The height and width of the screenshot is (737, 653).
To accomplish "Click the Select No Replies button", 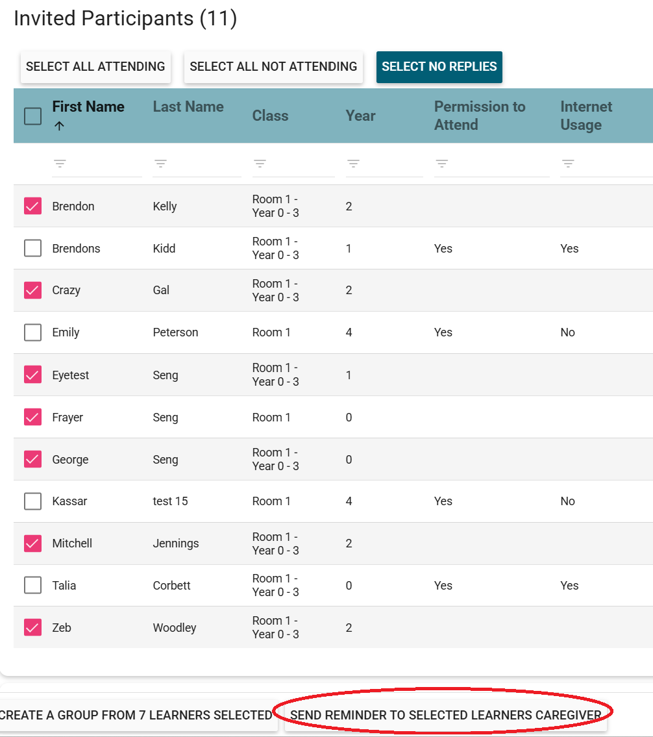I will click(439, 67).
